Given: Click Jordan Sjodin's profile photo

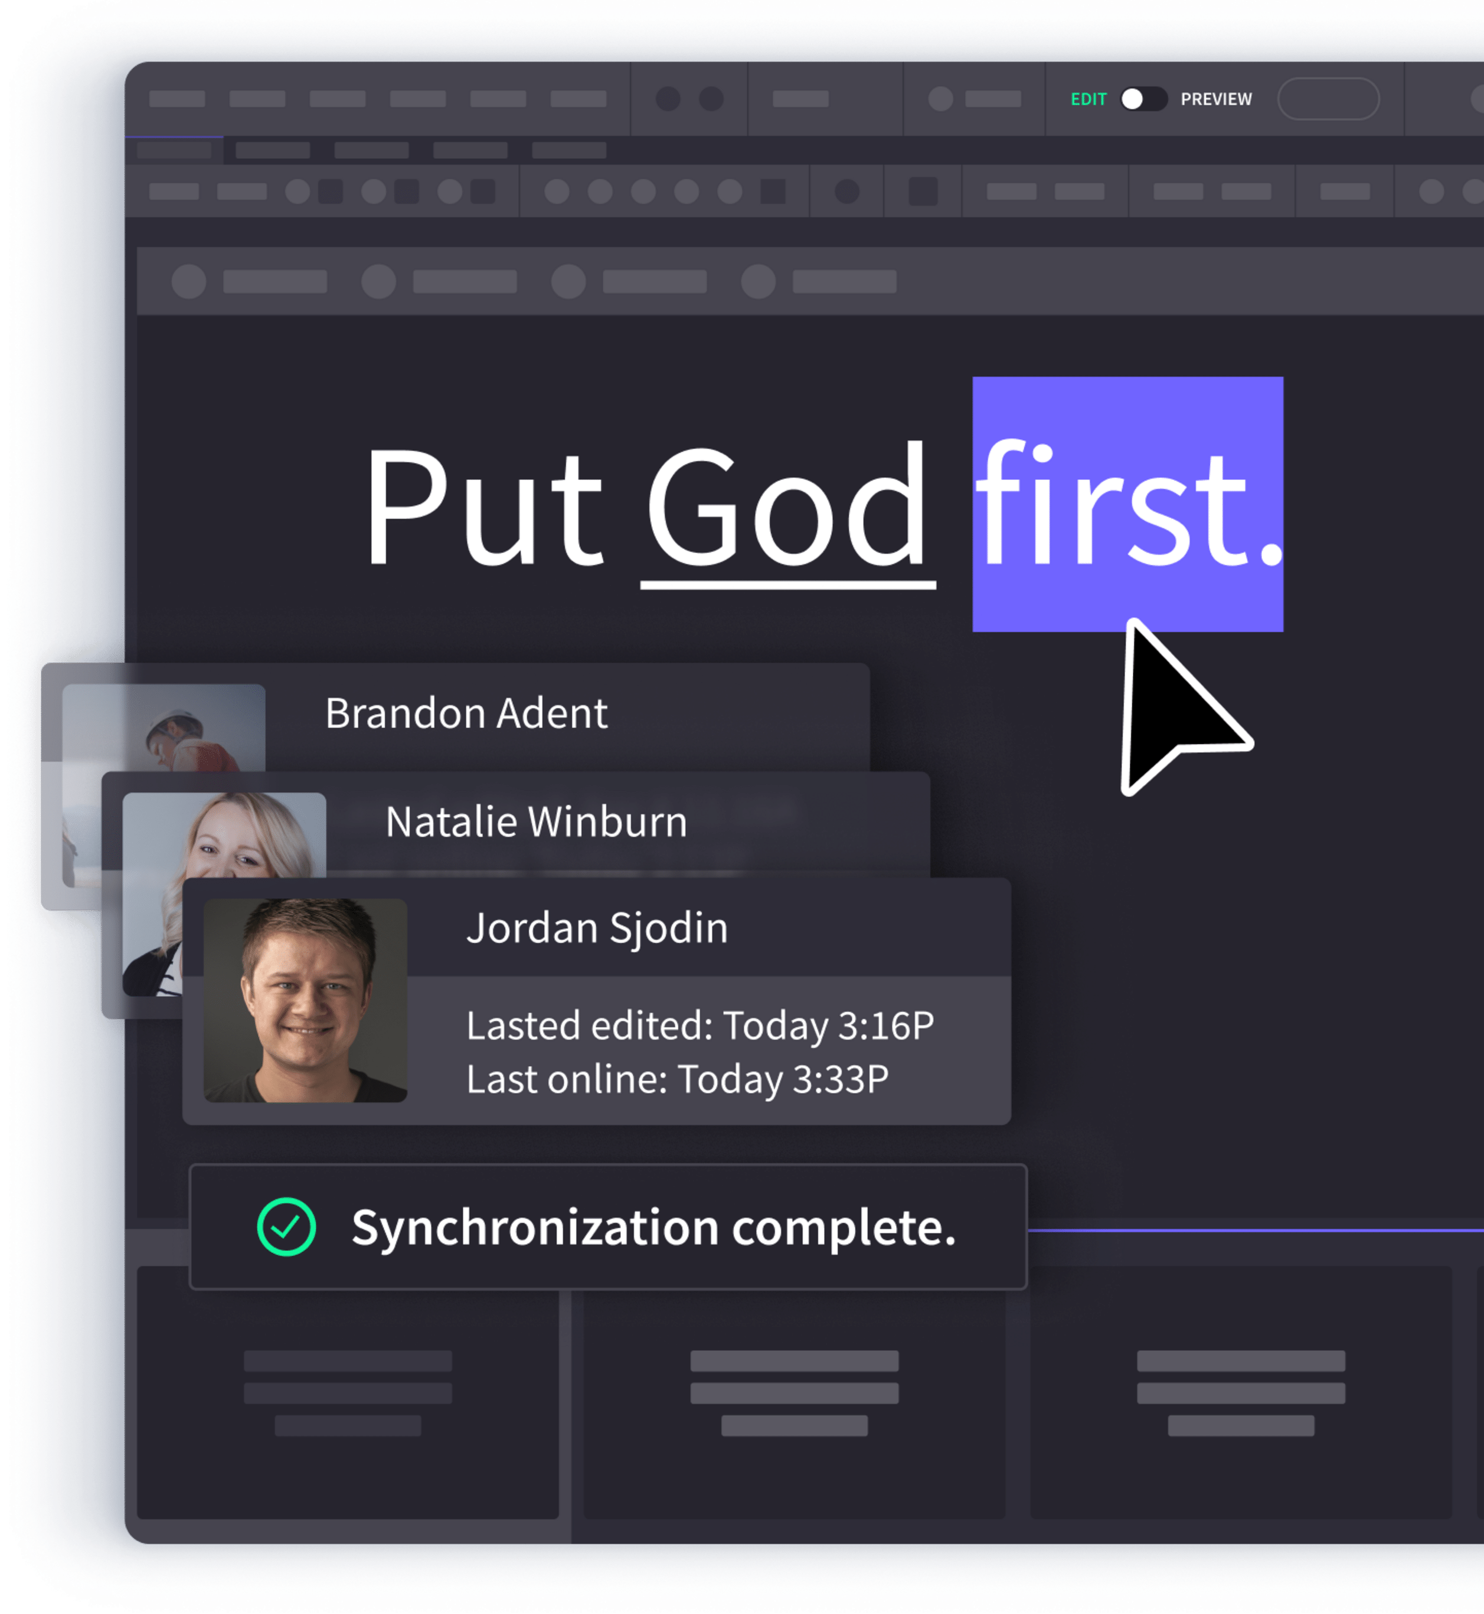Looking at the screenshot, I should 305,999.
